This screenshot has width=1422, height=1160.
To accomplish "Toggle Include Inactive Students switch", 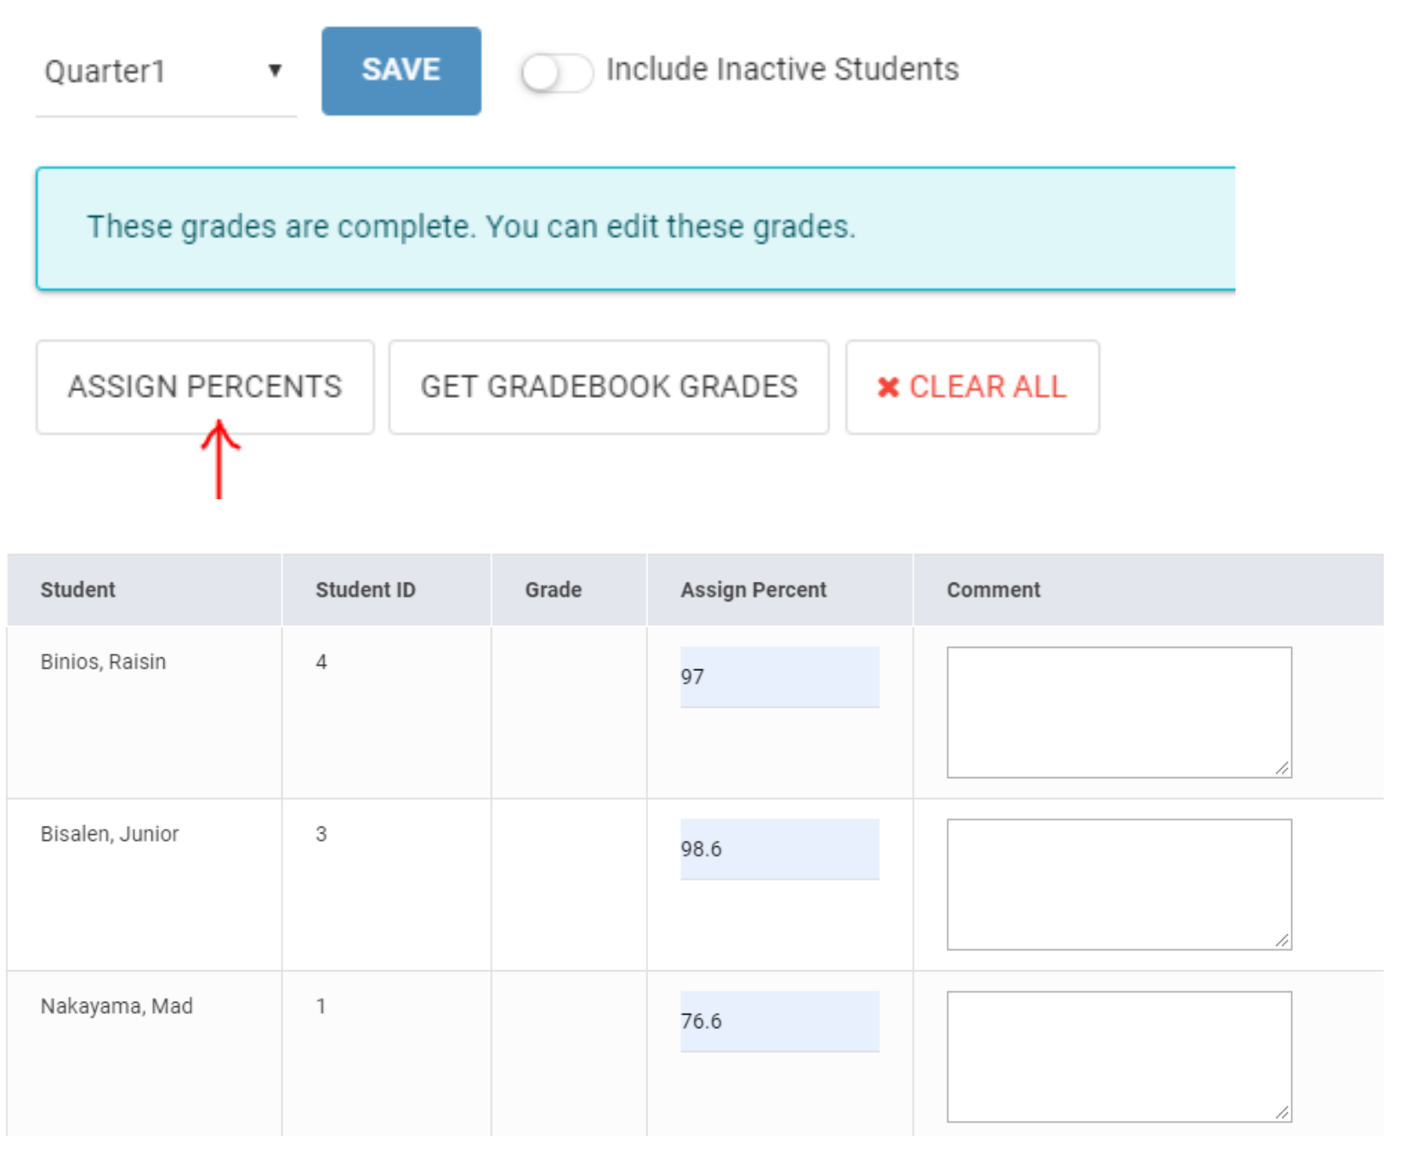I will click(x=557, y=72).
